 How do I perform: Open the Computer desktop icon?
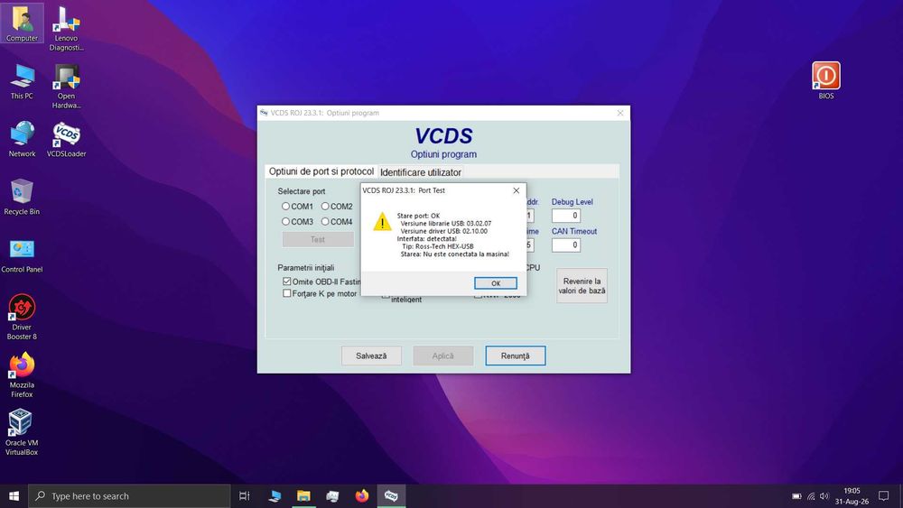[22, 23]
